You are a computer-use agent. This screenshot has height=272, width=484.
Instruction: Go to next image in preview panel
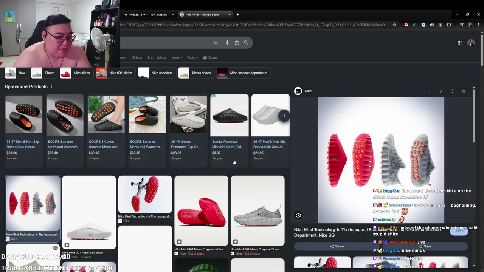point(441,91)
